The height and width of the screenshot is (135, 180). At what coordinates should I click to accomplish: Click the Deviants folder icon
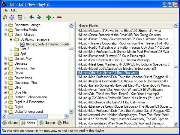tap(11, 63)
